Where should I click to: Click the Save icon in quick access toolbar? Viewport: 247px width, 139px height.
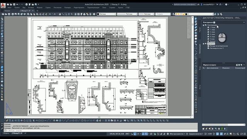pos(14,4)
